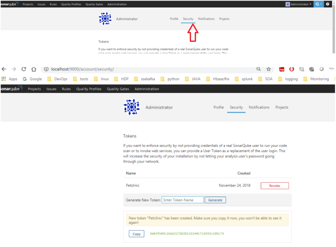Image resolution: width=336 pixels, height=247 pixels.
Task: Bookmark this page with the star icon
Action: point(269,69)
